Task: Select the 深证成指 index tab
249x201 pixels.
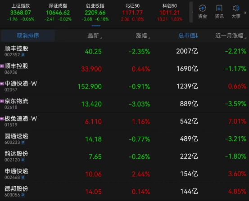Action: tap(58, 13)
